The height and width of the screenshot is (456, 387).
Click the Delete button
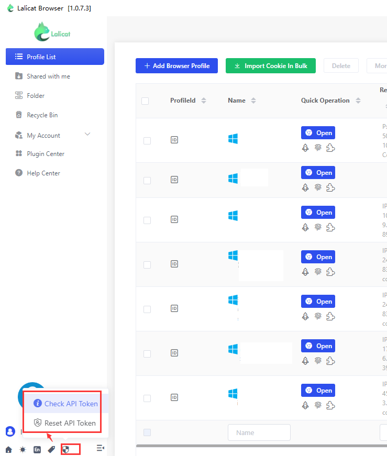coord(341,66)
